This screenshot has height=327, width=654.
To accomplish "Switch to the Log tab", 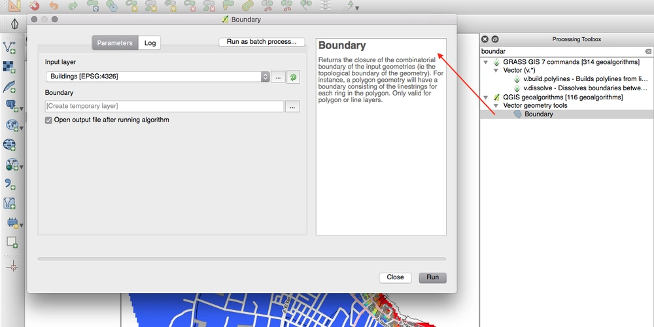I will (150, 43).
